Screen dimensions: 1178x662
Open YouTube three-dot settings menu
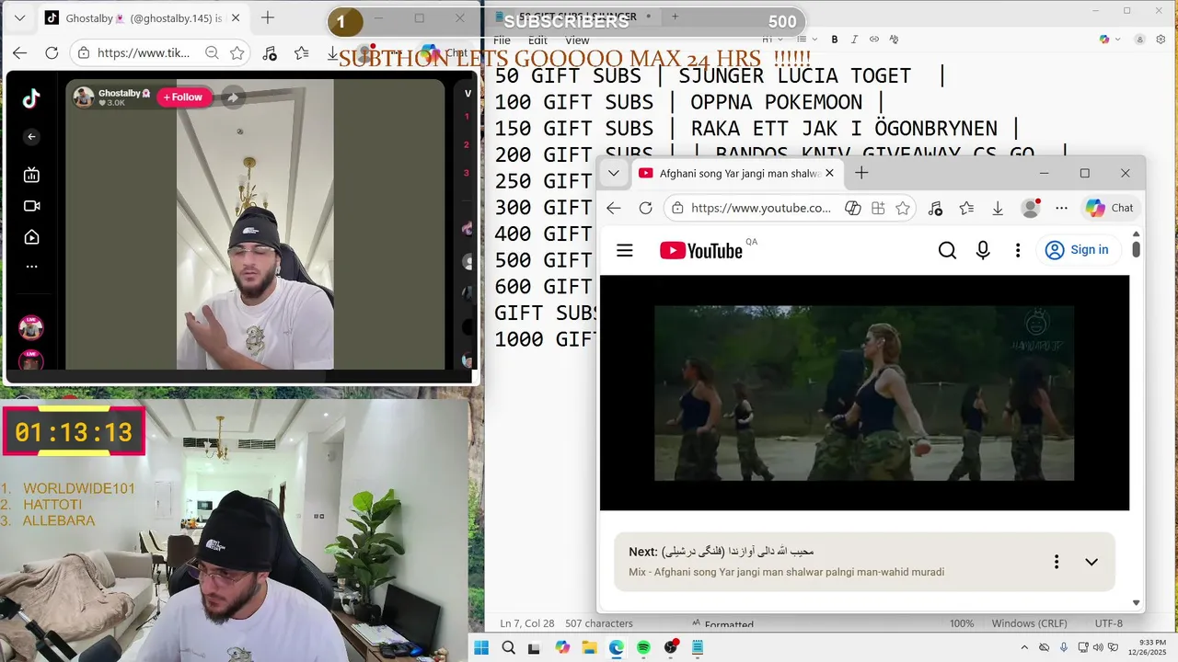click(1018, 250)
